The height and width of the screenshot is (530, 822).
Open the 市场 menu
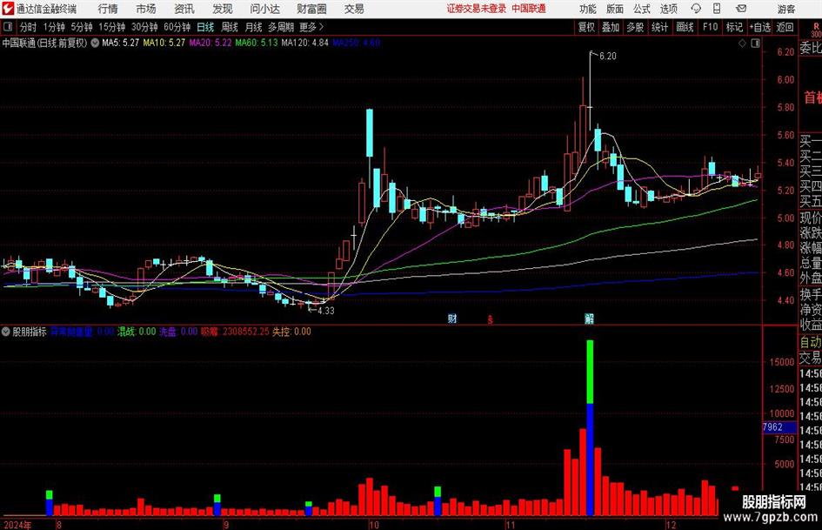tap(145, 9)
